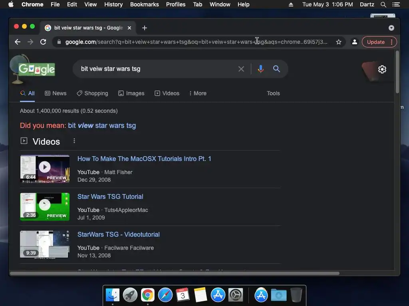The image size is (409, 306).
Task: Open the Profiles menu
Action: click(176, 4)
